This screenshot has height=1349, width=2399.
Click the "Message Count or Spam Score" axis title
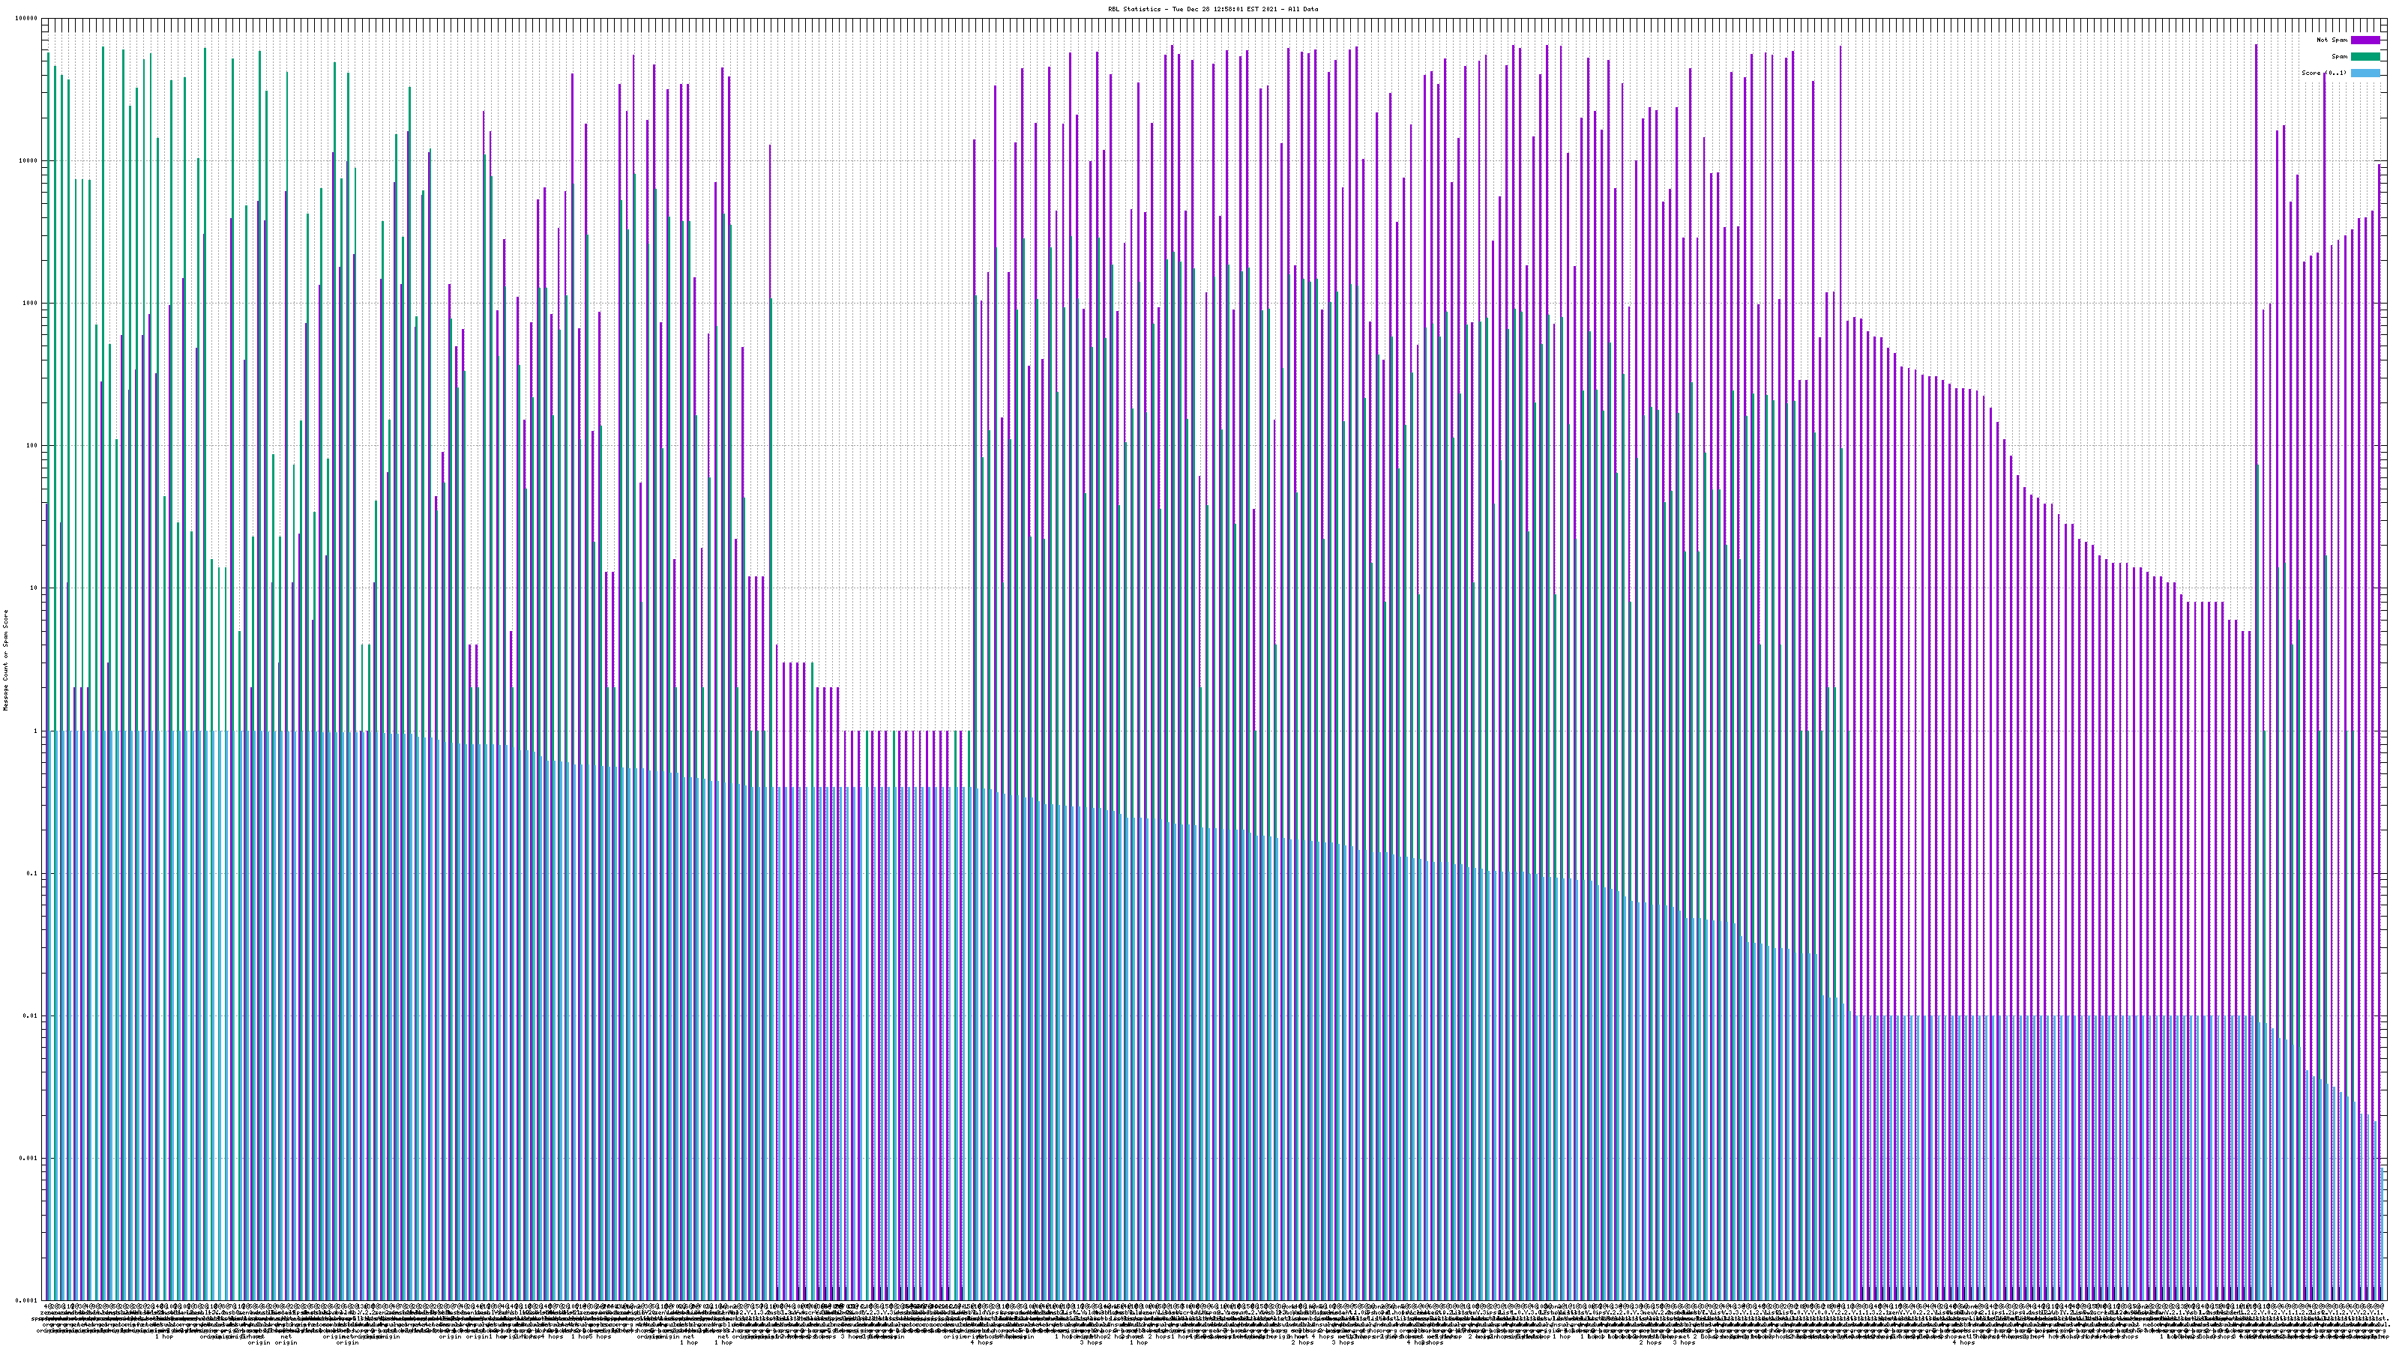pos(5,660)
